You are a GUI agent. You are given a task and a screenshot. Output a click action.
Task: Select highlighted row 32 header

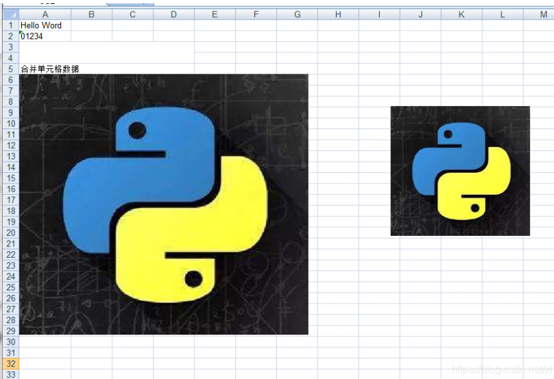point(11,364)
